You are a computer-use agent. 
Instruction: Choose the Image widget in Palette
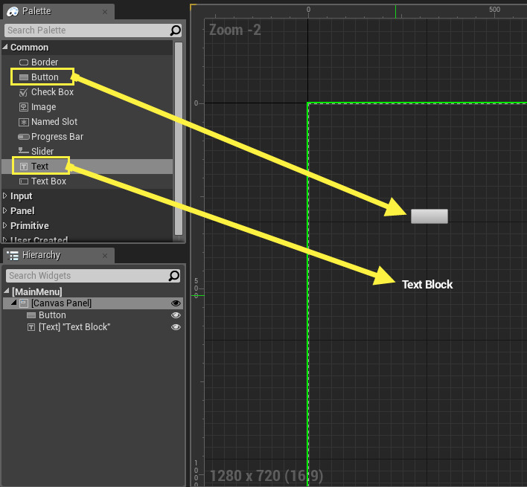point(43,107)
